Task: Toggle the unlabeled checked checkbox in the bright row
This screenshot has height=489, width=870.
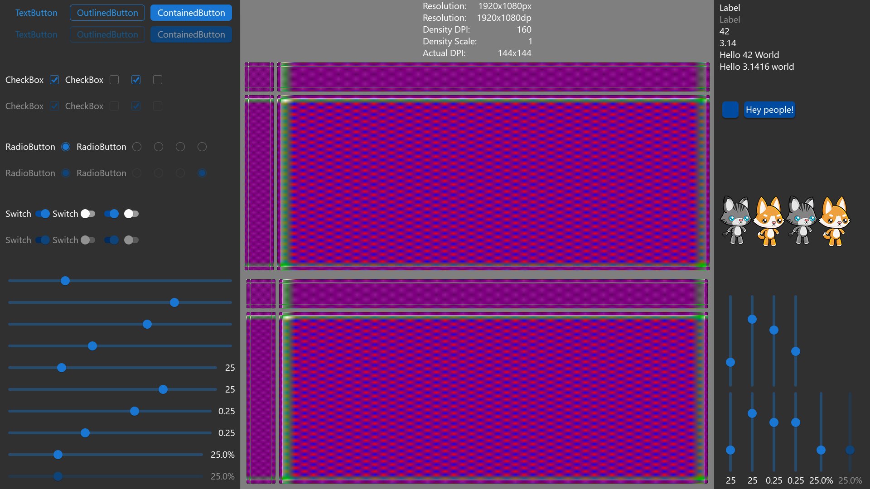Action: point(136,80)
